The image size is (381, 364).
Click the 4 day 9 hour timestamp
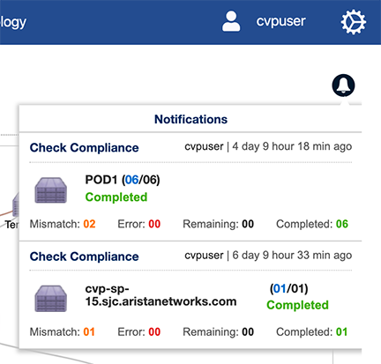coord(292,146)
